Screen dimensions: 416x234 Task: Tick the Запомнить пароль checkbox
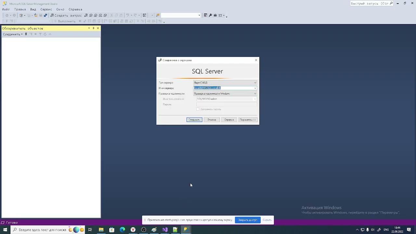198,109
